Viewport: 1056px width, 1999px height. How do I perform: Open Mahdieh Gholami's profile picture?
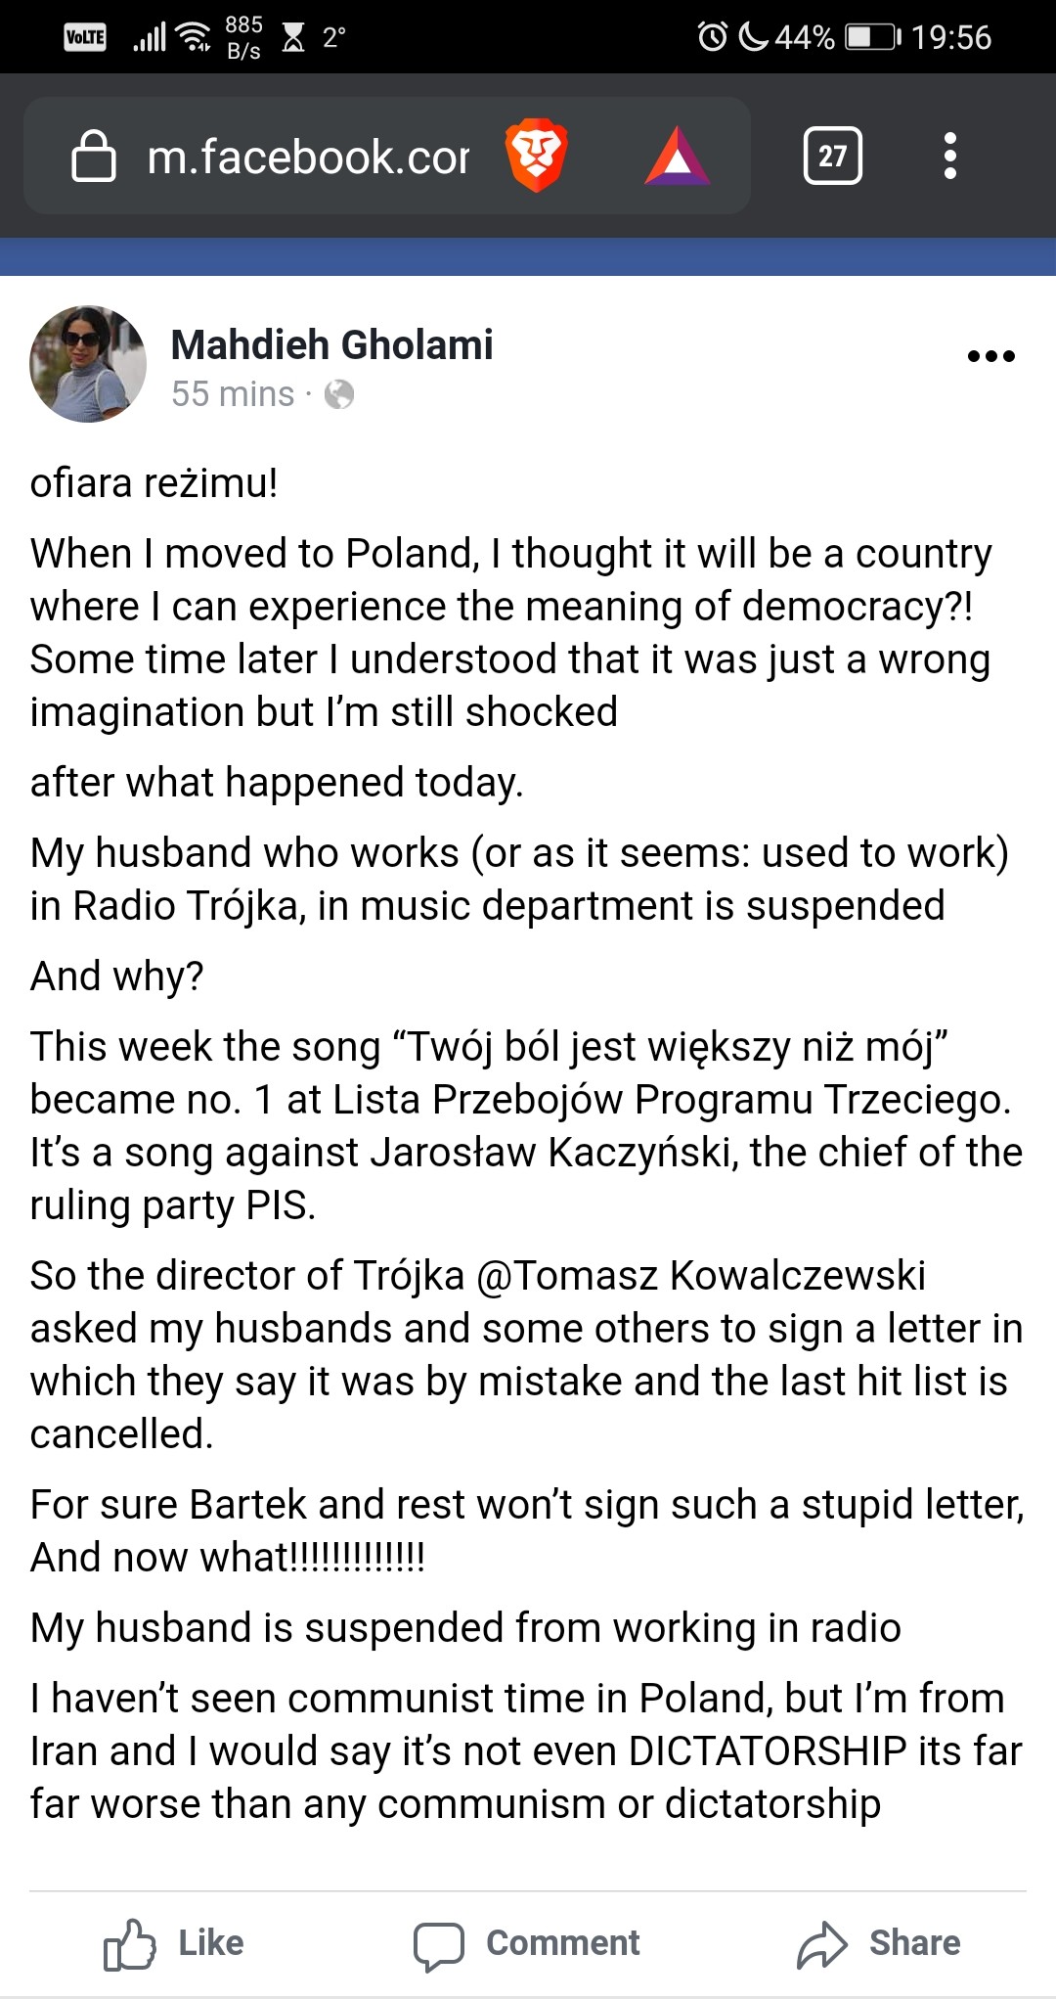tap(88, 364)
